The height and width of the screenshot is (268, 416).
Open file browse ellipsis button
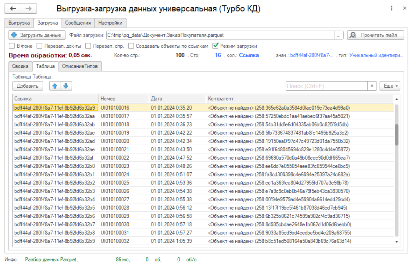[x=338, y=35]
